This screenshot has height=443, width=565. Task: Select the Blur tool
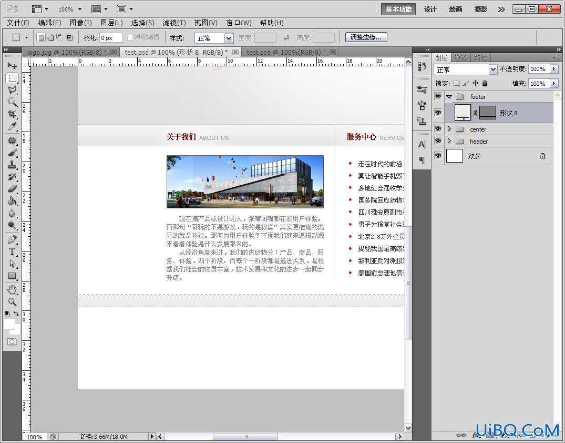coord(12,213)
